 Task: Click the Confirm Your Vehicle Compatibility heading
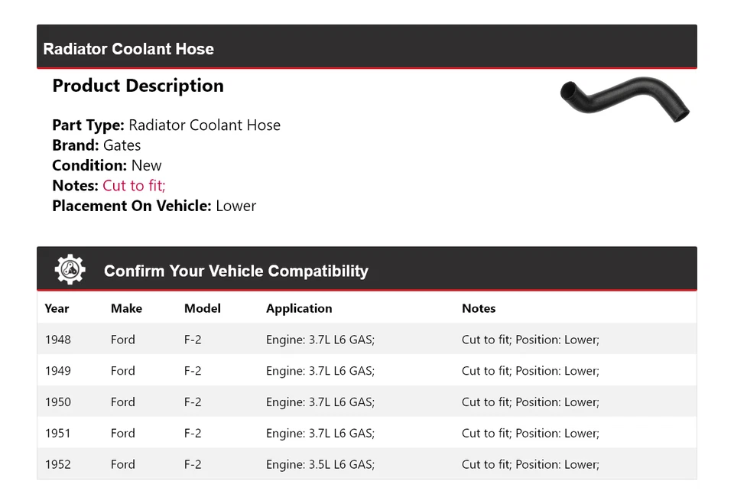(235, 272)
